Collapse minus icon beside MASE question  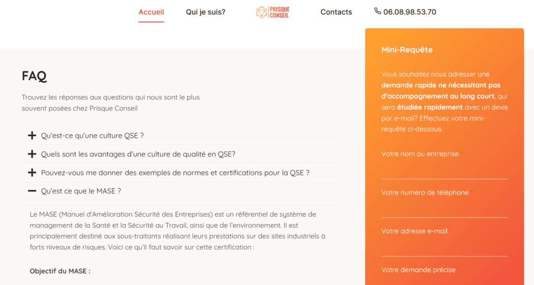point(32,191)
